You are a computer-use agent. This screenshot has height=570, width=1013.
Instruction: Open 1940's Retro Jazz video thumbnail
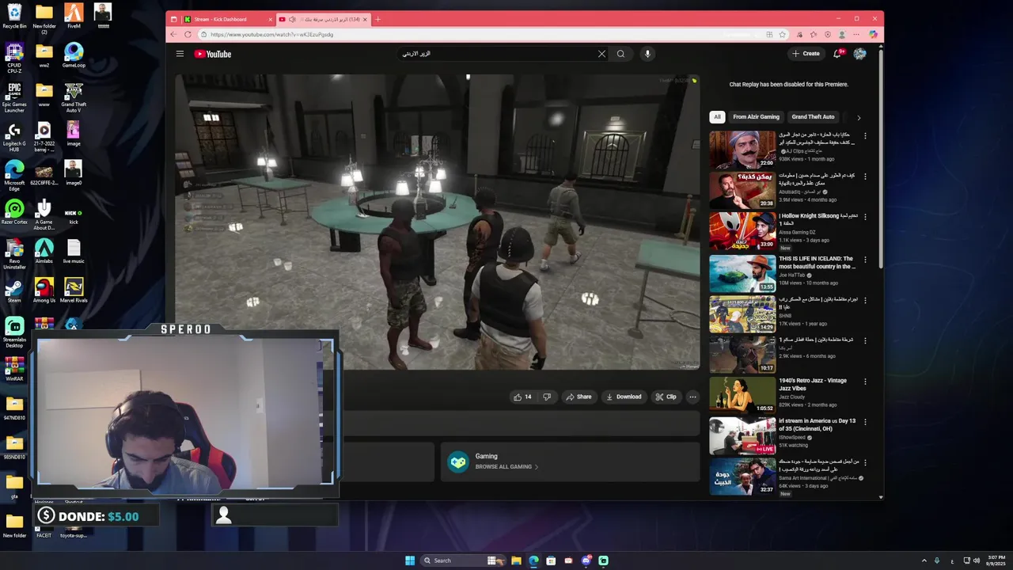(742, 394)
